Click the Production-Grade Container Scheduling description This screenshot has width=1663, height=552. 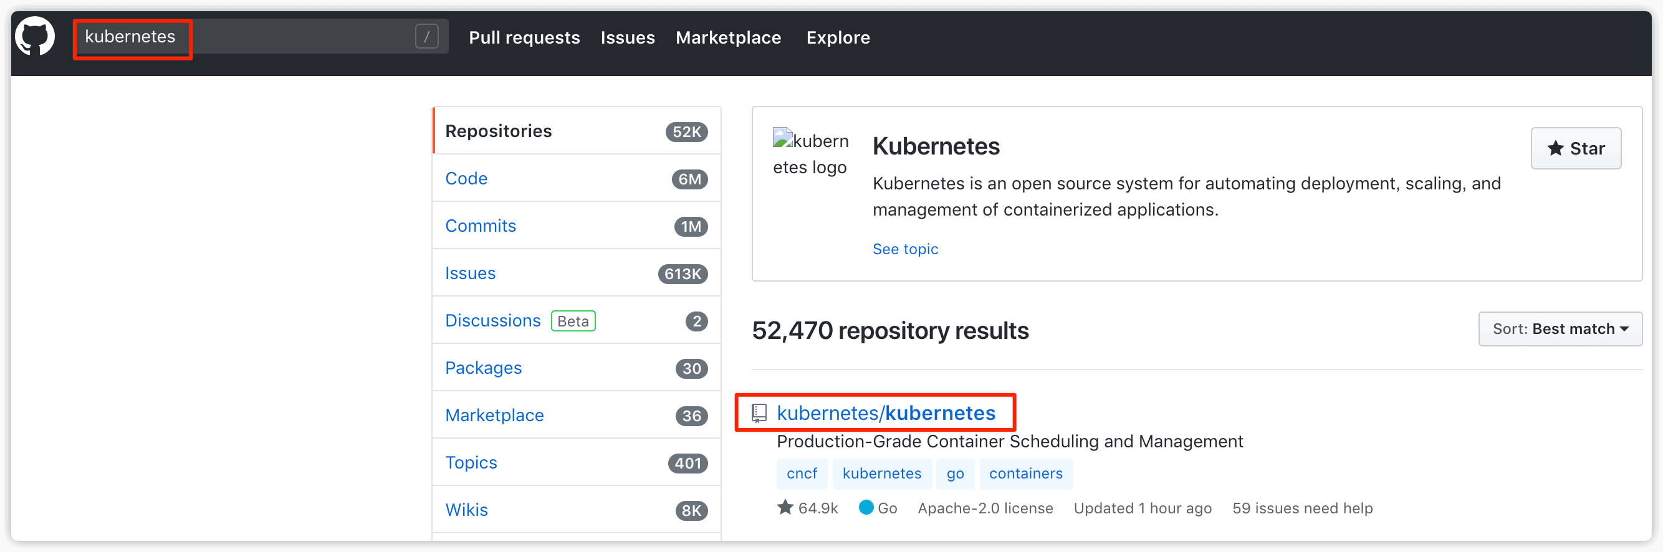point(1009,442)
